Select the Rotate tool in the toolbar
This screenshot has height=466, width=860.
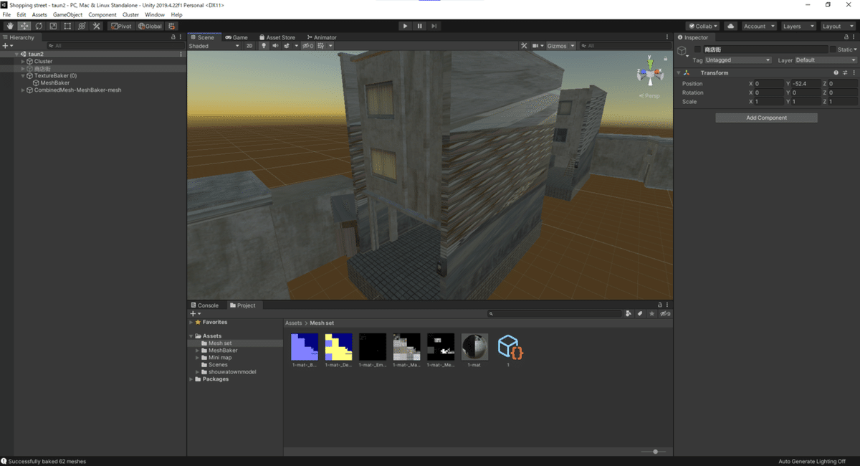point(39,26)
